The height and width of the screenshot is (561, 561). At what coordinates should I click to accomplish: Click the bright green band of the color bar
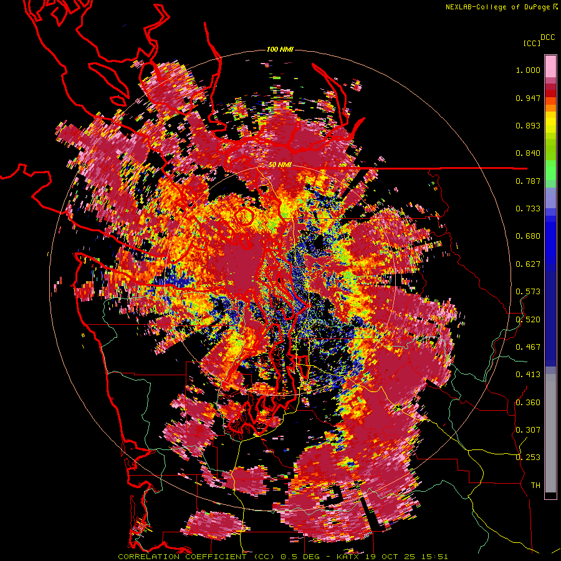[550, 170]
